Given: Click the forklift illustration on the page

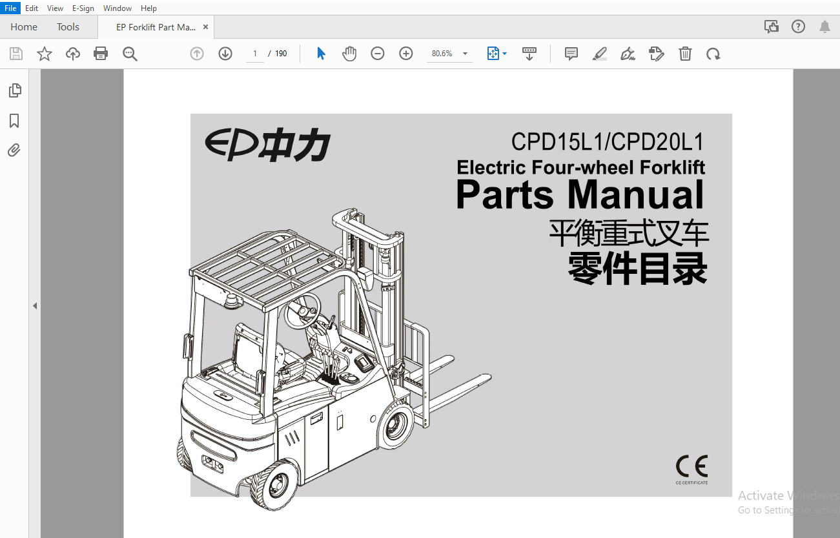Looking at the screenshot, I should click(x=333, y=358).
